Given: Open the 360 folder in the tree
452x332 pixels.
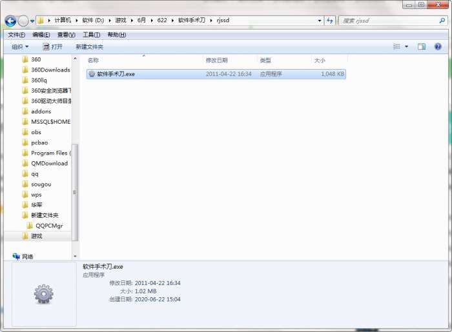Looking at the screenshot, I should pos(36,59).
